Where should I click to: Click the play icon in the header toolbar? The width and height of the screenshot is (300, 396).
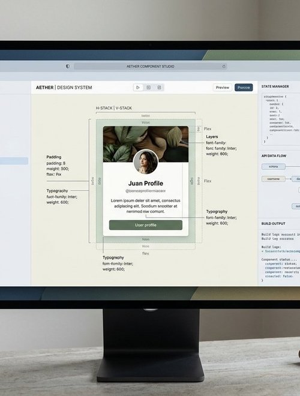coord(138,88)
